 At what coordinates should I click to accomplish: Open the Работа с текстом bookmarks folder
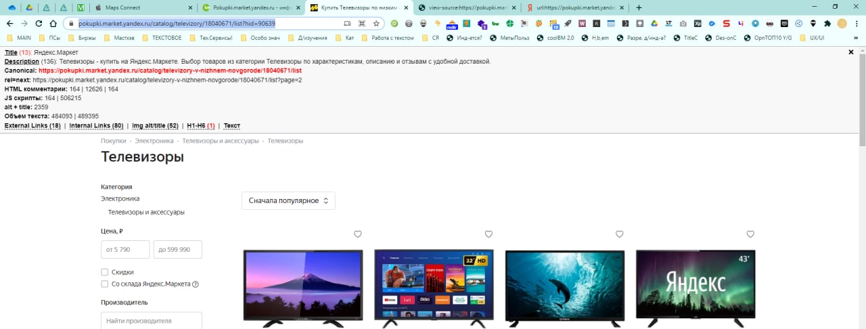[387, 38]
